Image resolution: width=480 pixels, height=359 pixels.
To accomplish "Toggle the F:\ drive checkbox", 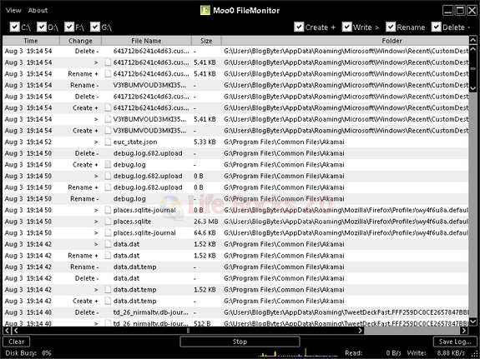I will pos(69,27).
